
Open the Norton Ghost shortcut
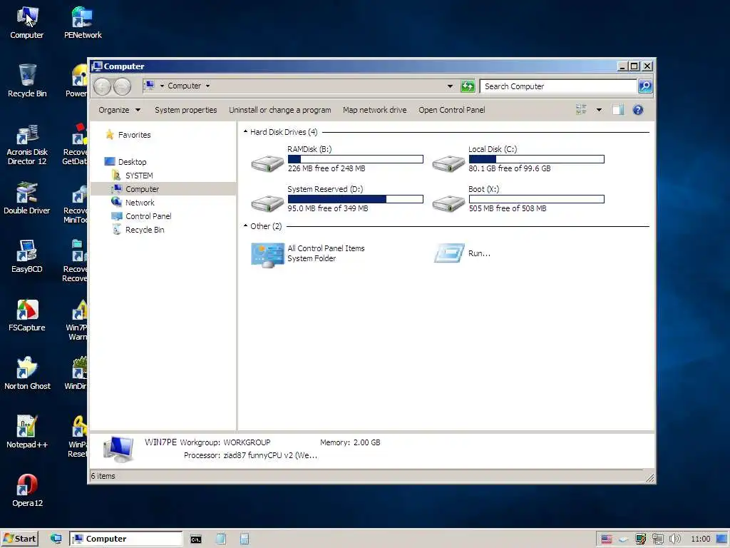[27, 373]
